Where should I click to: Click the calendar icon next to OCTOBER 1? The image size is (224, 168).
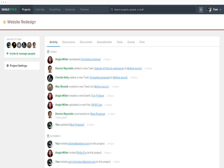[x=48, y=136]
